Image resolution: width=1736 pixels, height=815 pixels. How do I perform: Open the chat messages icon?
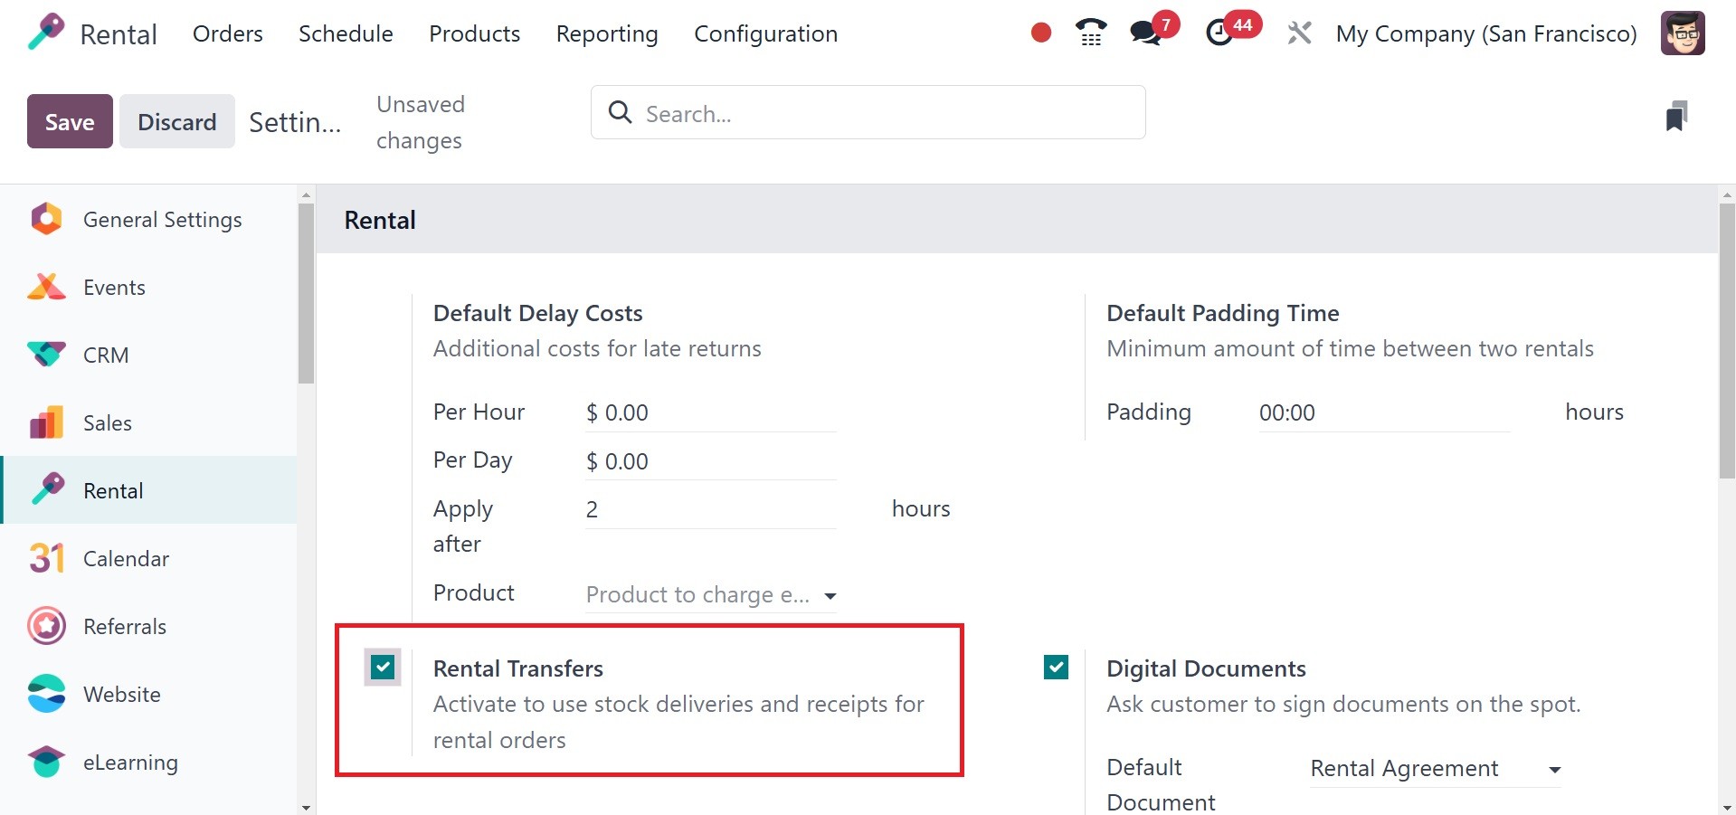(x=1146, y=33)
